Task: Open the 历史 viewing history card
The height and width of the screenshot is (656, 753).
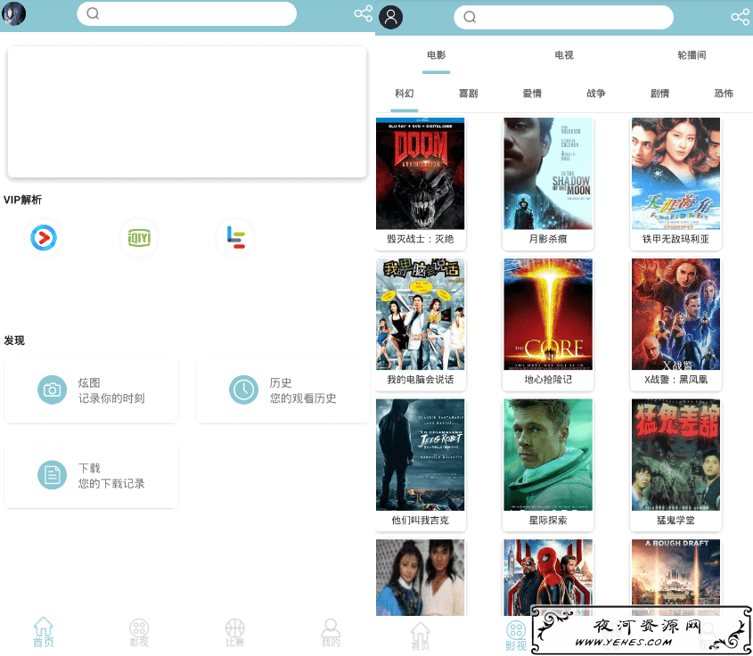Action: tap(282, 390)
